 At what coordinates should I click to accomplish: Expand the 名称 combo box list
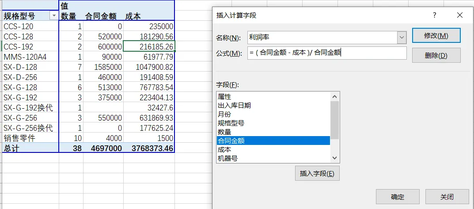pos(402,38)
